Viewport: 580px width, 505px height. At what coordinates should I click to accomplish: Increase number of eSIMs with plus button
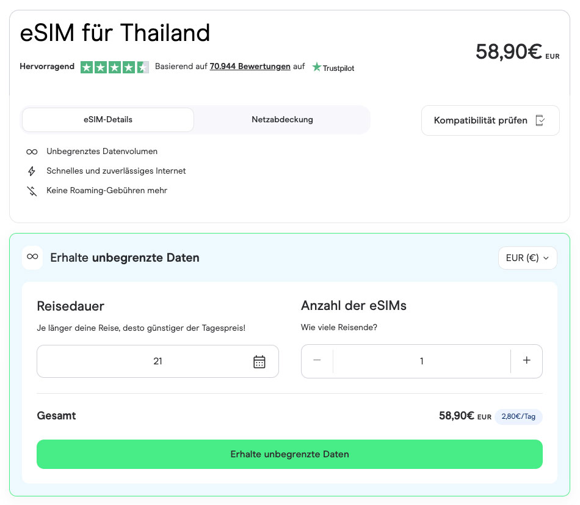(x=527, y=361)
